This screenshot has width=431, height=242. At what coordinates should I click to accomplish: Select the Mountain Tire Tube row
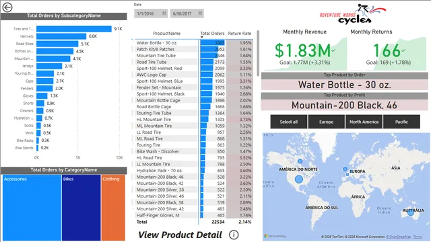(x=194, y=55)
